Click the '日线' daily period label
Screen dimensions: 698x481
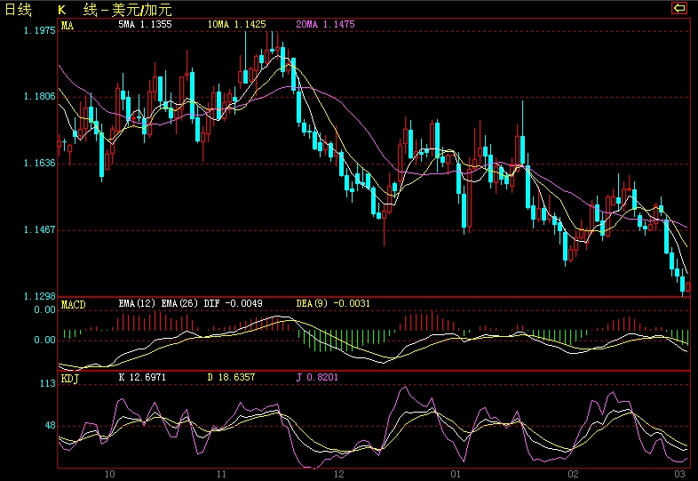pyautogui.click(x=19, y=10)
